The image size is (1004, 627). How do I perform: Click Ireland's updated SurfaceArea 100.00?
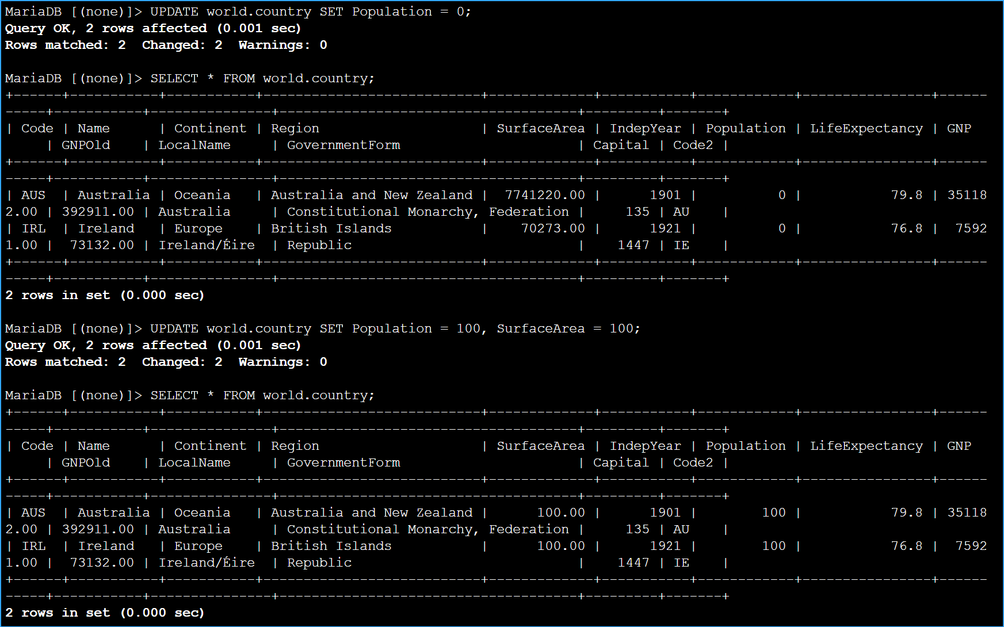tap(560, 546)
